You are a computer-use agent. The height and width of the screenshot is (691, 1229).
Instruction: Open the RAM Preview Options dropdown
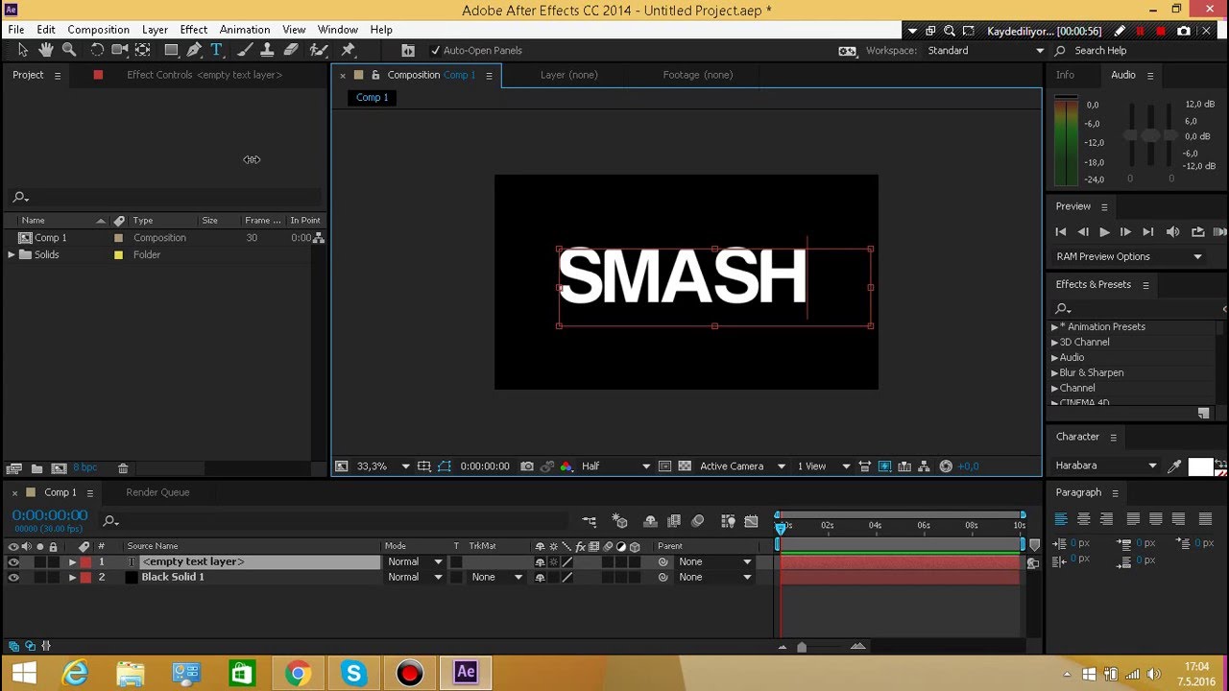tap(1128, 256)
